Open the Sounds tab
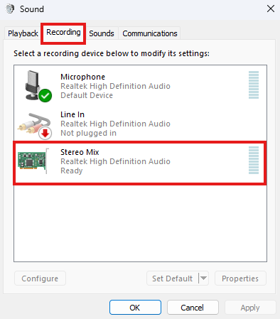 coord(102,33)
